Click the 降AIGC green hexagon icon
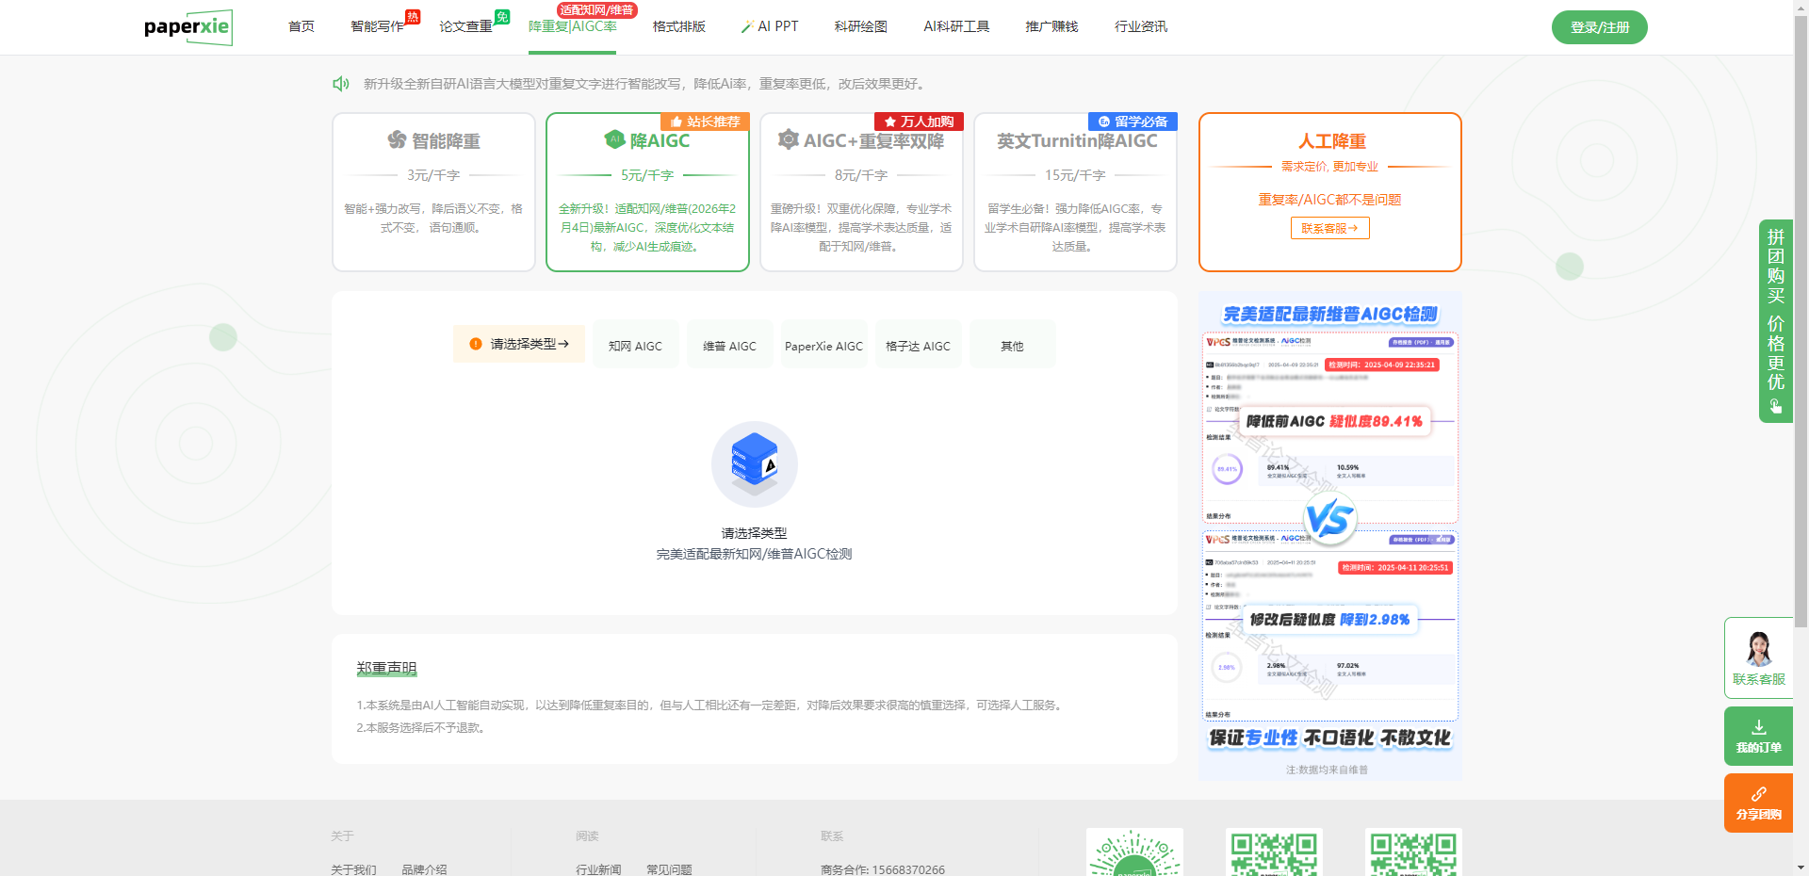 tap(614, 139)
